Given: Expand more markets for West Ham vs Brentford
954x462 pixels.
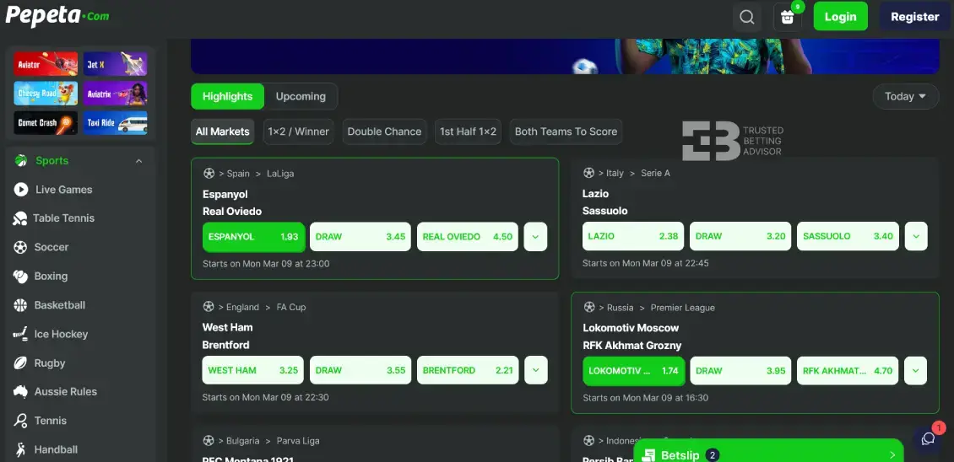Looking at the screenshot, I should pos(535,369).
